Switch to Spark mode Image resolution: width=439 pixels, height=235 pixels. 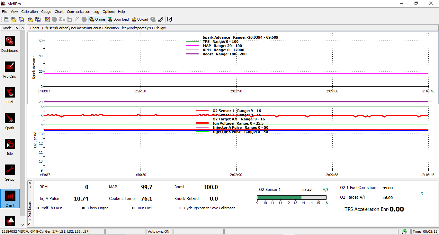pyautogui.click(x=10, y=118)
